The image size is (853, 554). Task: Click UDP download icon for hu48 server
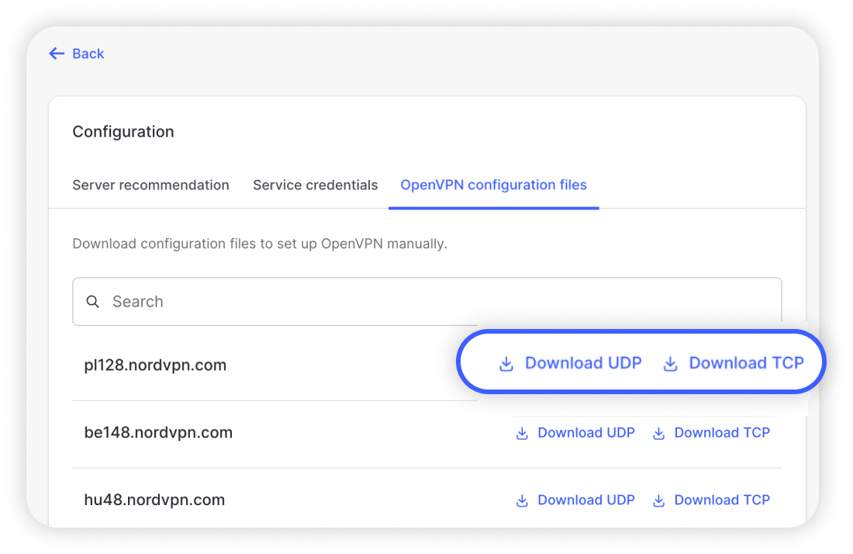[522, 501]
